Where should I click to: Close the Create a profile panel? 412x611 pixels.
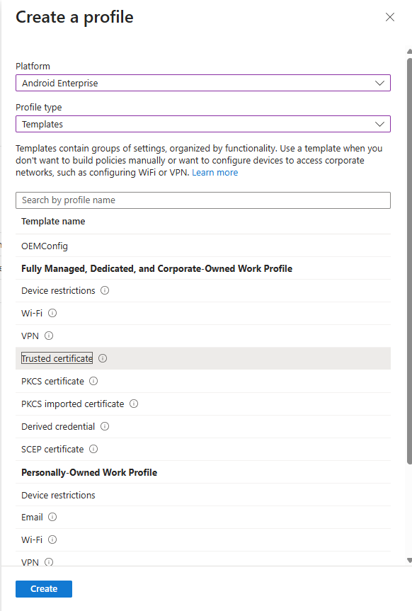coord(389,17)
